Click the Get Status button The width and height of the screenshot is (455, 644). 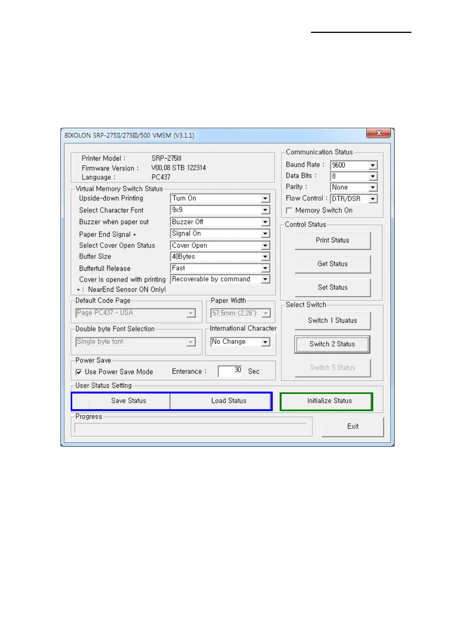332,264
